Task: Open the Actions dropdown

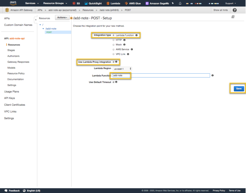Action: click(62, 17)
